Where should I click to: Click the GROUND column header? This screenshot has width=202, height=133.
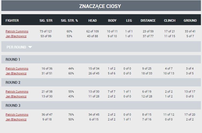[x=190, y=21]
